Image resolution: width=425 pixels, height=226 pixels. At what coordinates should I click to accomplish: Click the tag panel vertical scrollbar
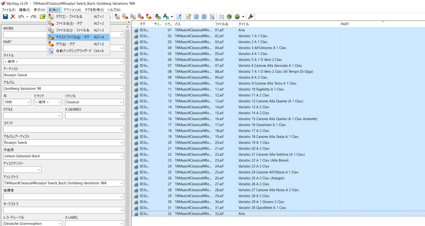tap(128, 125)
